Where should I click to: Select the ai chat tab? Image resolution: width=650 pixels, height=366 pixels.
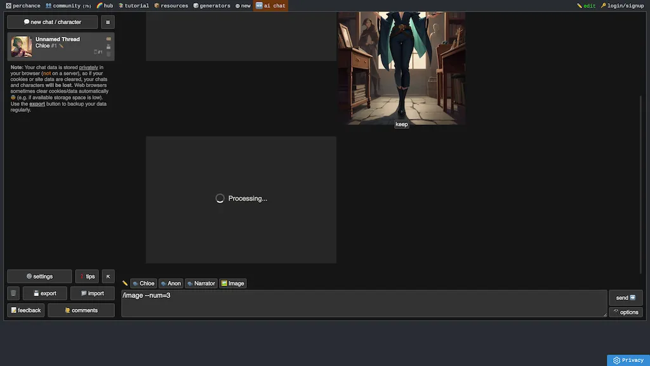tap(270, 6)
